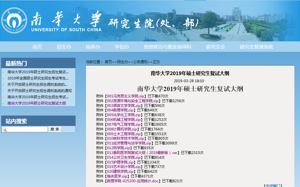Download 数理学院-025200-应用统计.doc file

133,181
